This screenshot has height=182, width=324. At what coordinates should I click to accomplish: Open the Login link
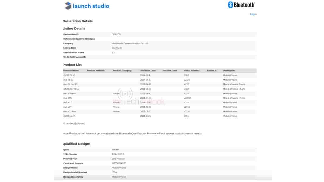coord(253,14)
